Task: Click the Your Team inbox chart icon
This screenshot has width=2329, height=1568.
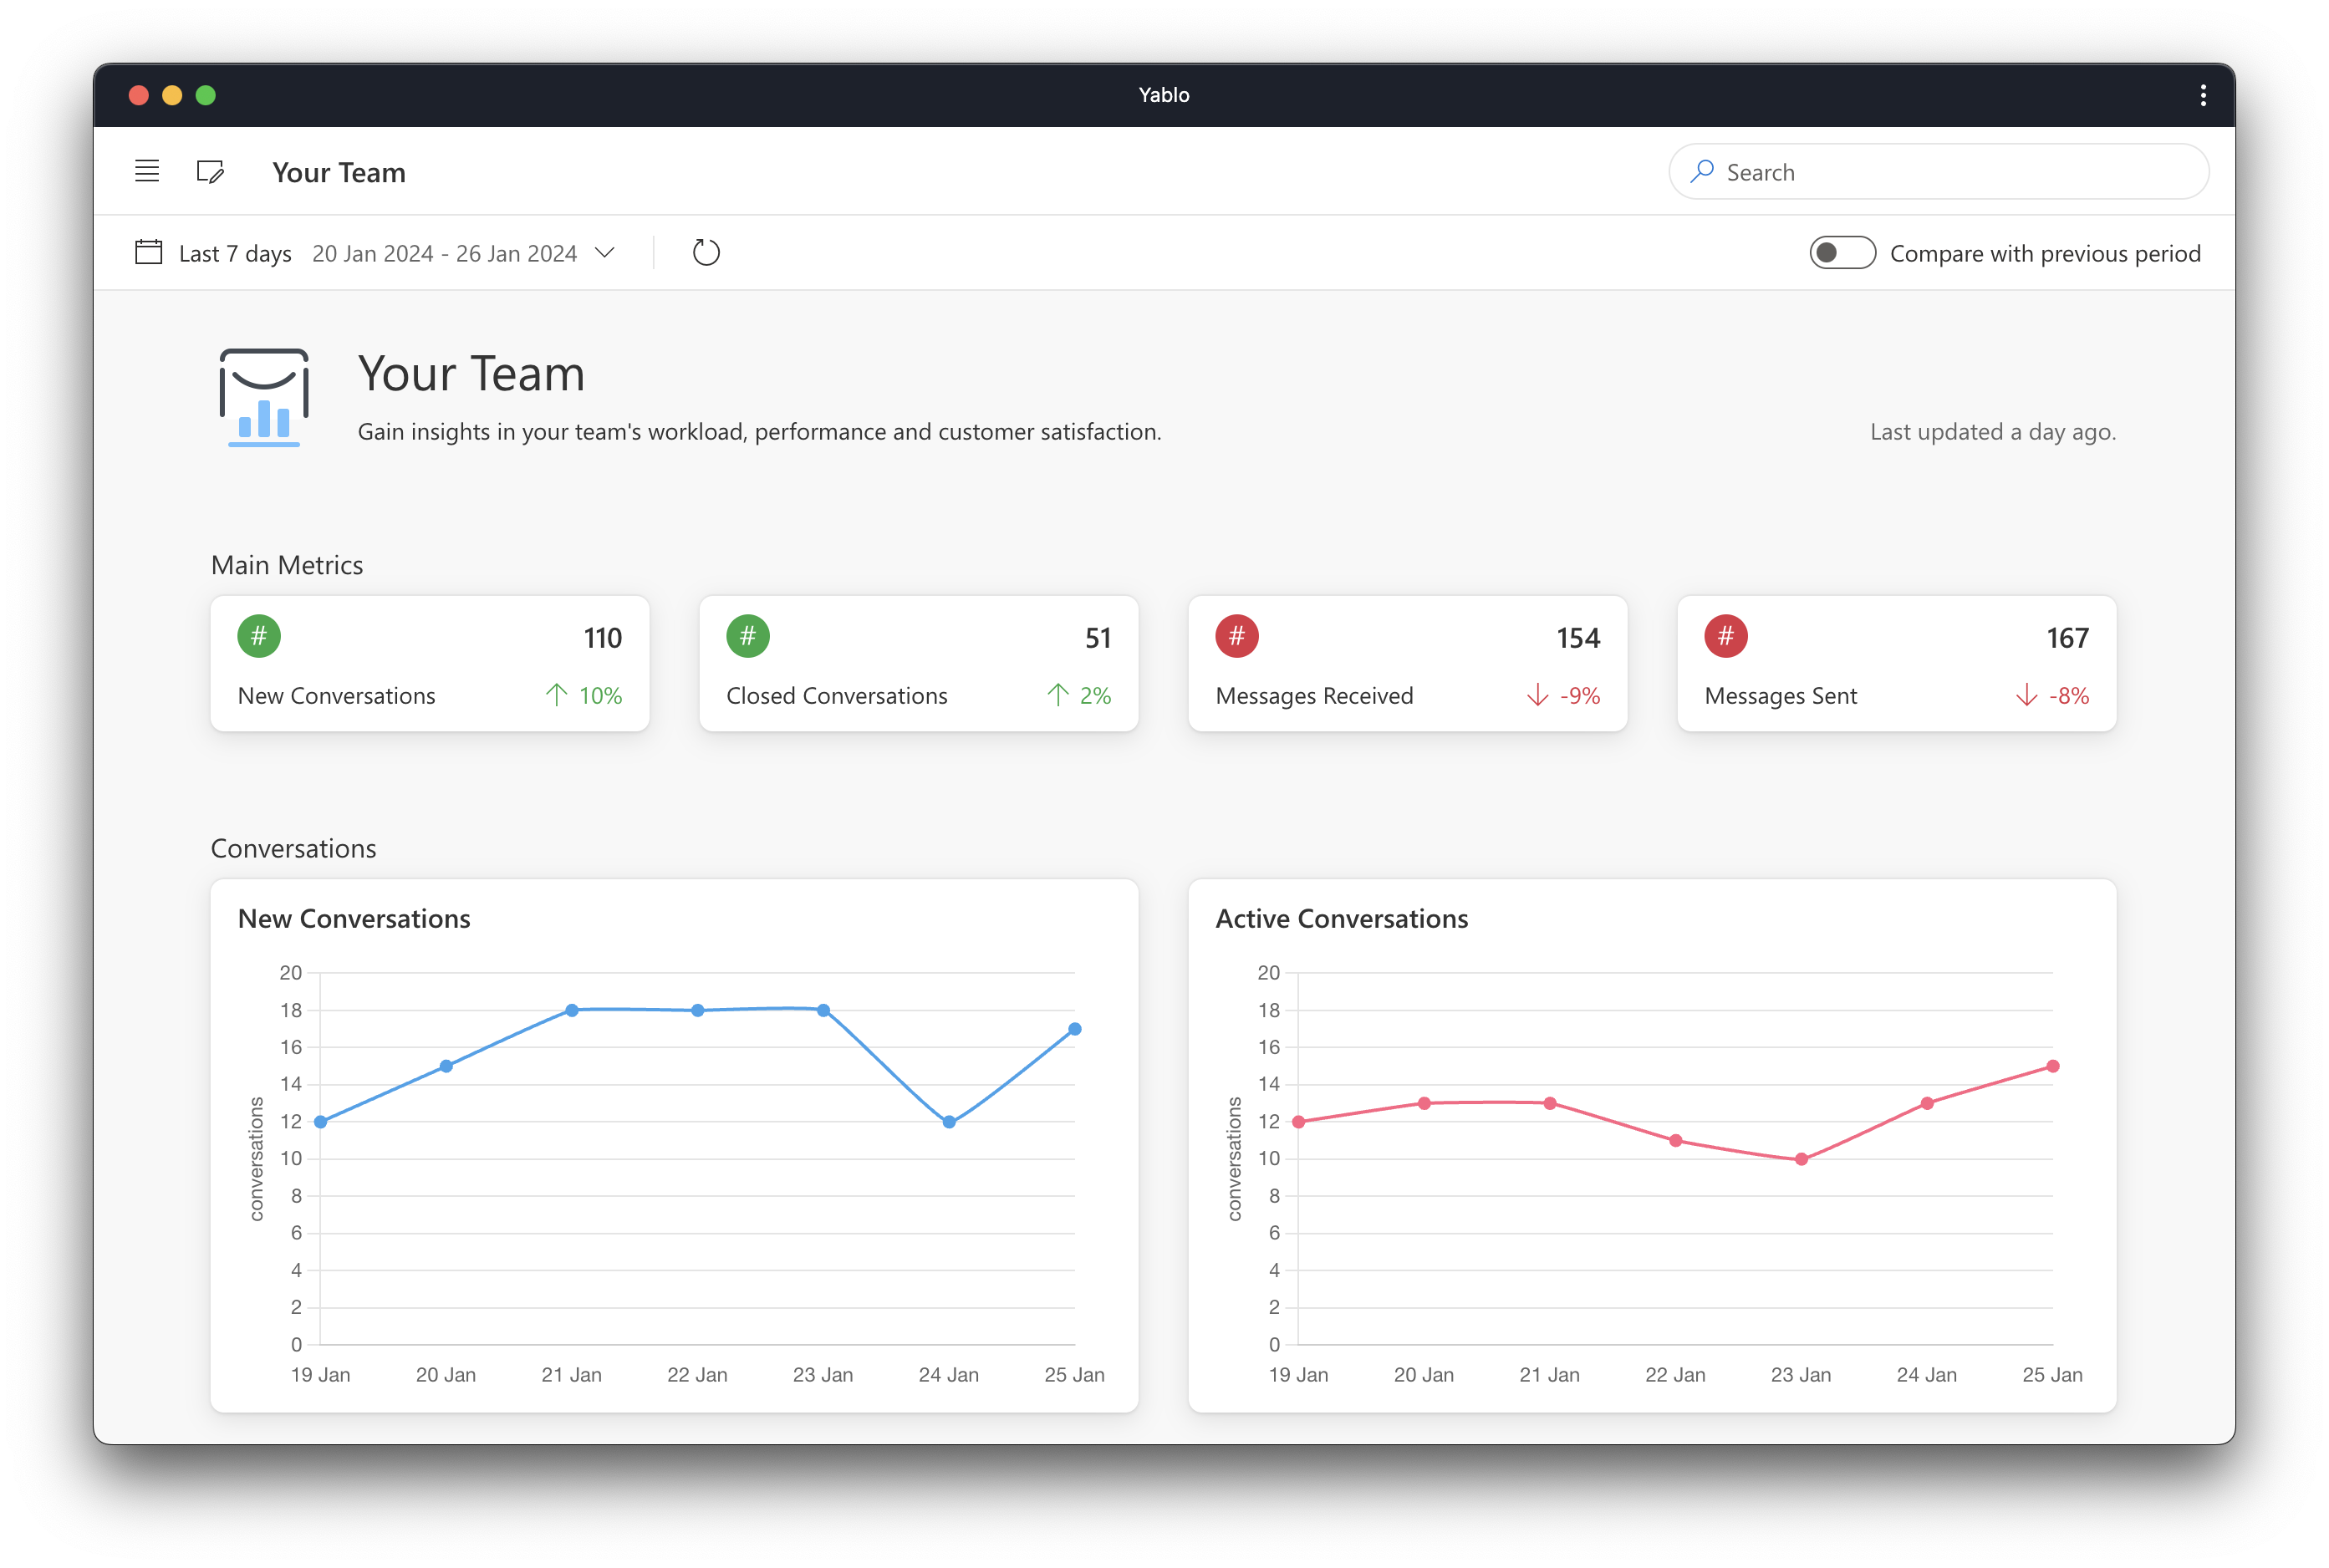Action: click(x=264, y=398)
